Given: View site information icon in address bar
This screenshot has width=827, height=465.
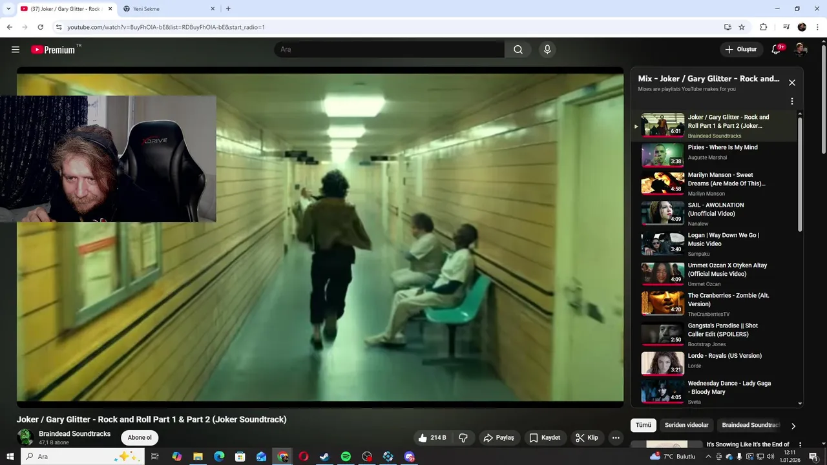Looking at the screenshot, I should pyautogui.click(x=59, y=27).
